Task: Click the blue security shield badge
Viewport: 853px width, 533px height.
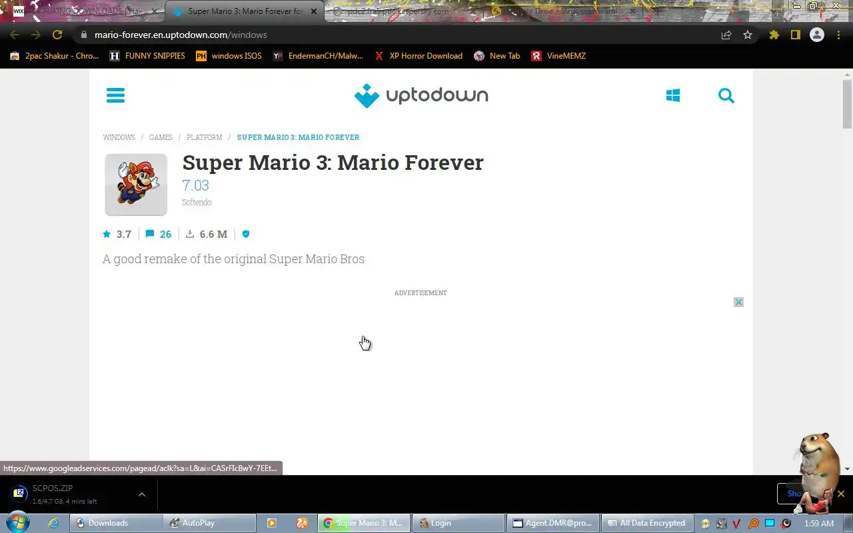Action: (x=246, y=234)
